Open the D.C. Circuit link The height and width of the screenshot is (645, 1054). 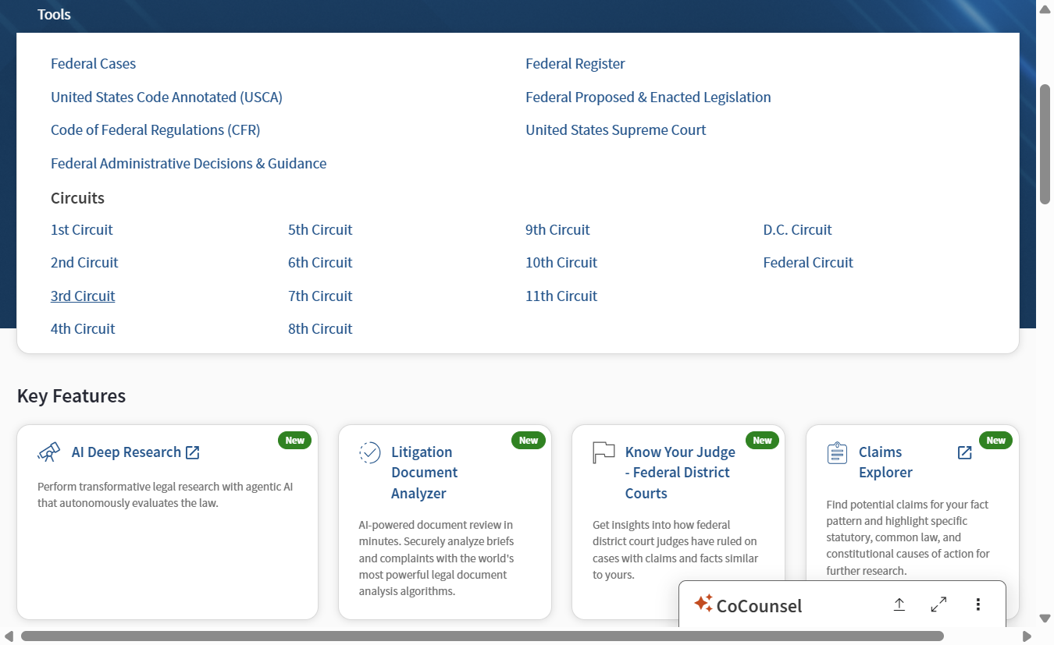pos(797,230)
